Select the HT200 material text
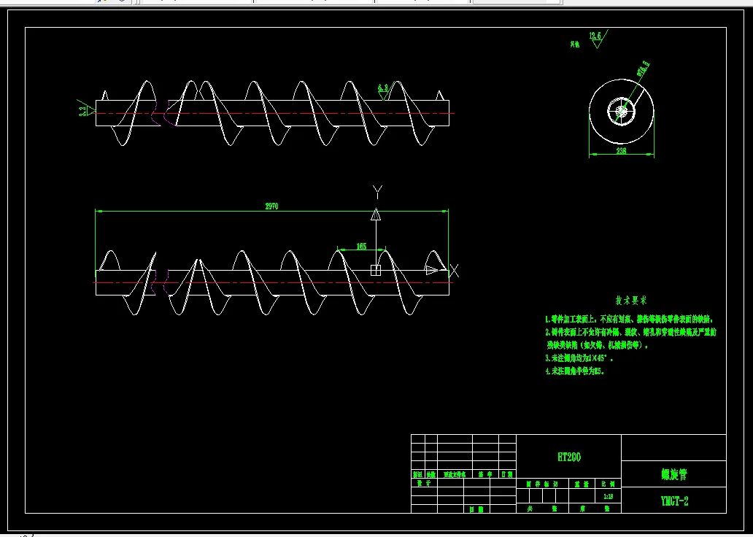753x537 pixels. point(569,457)
